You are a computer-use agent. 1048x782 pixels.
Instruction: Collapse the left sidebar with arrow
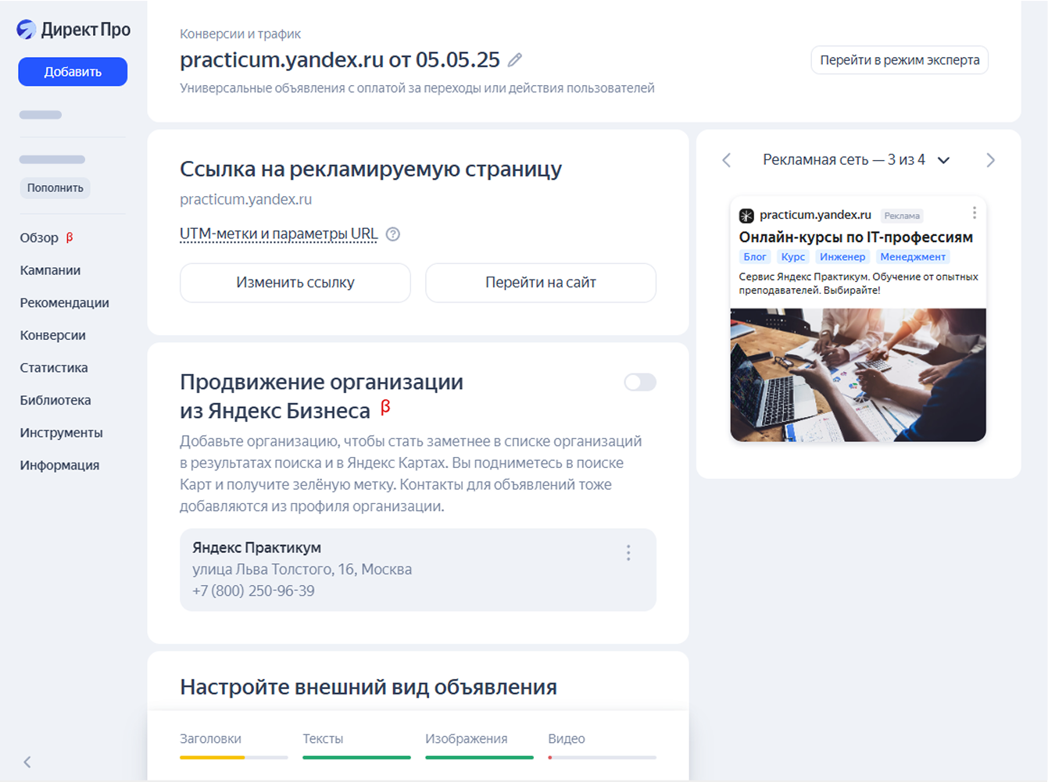pos(27,762)
